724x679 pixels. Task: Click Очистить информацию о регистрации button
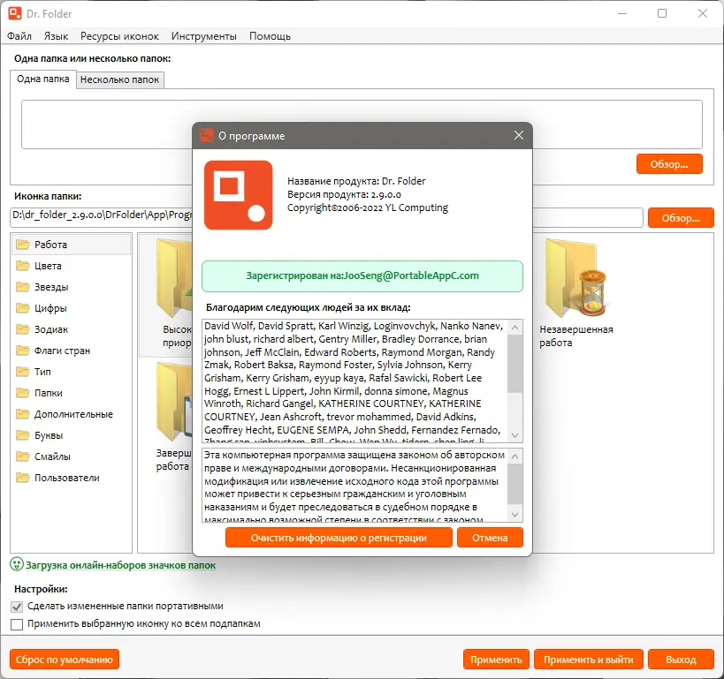(339, 538)
